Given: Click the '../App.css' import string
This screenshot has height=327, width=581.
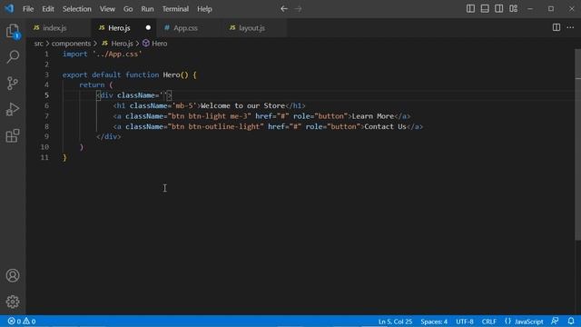Looking at the screenshot, I should [x=117, y=54].
